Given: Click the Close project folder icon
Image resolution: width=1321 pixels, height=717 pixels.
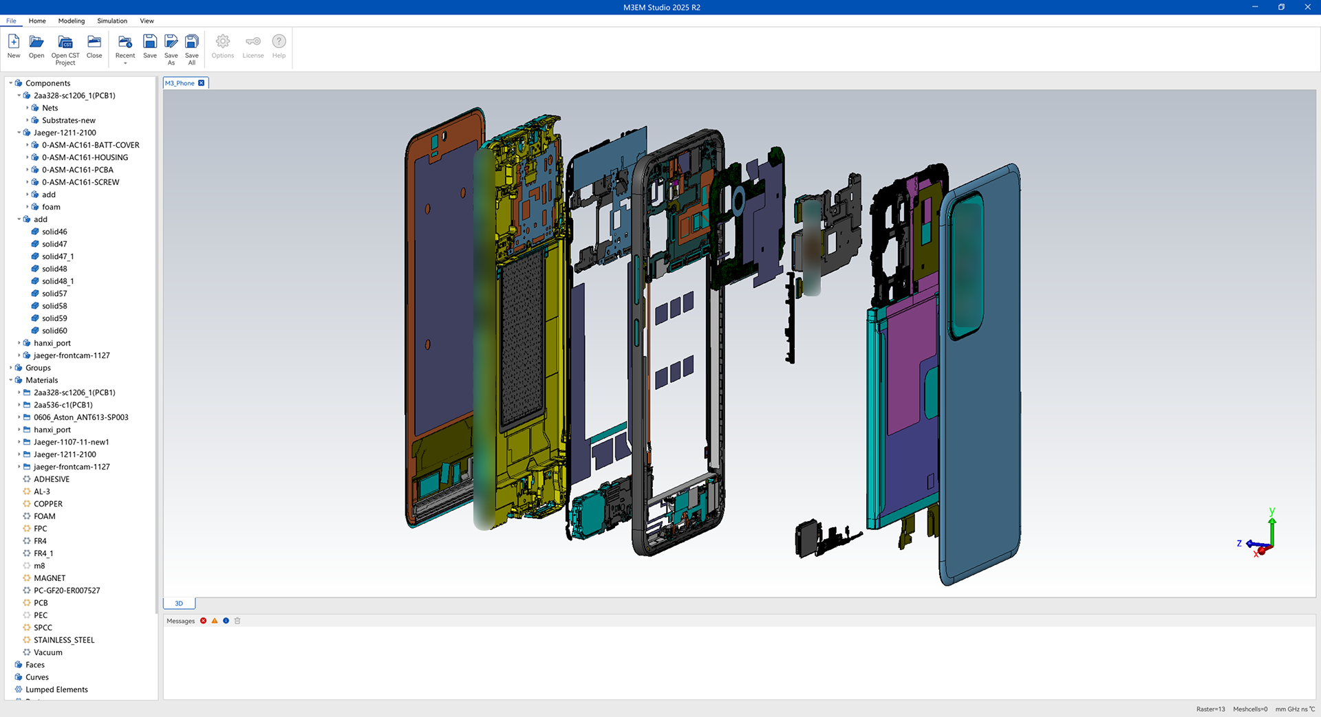Looking at the screenshot, I should (x=94, y=43).
